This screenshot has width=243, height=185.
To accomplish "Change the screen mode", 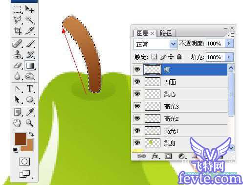I will tap(25, 174).
